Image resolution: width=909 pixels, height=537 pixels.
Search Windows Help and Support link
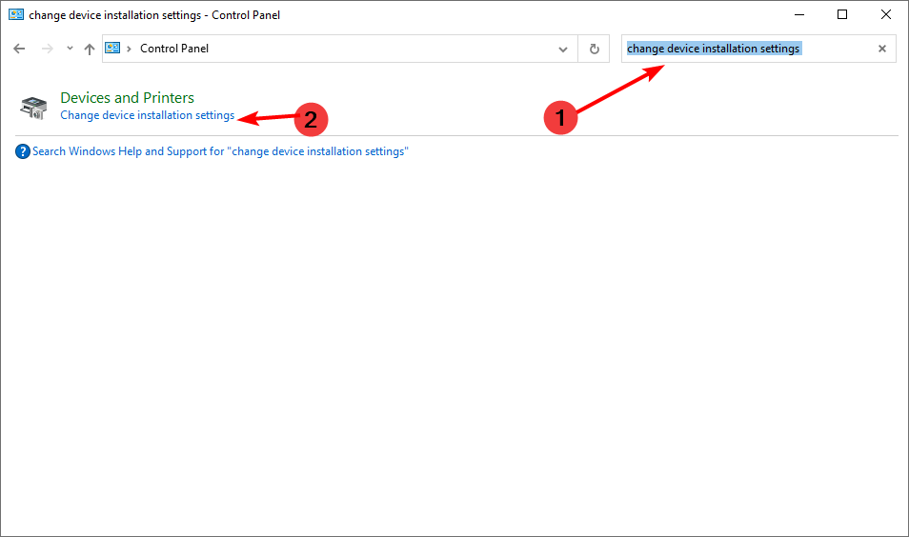tap(220, 151)
